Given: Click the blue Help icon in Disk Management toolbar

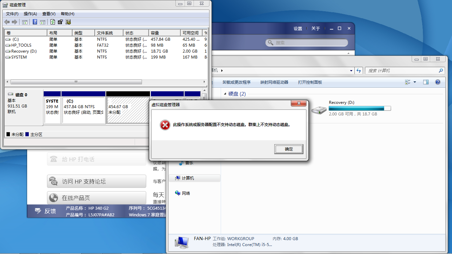Looking at the screenshot, I should (x=35, y=22).
